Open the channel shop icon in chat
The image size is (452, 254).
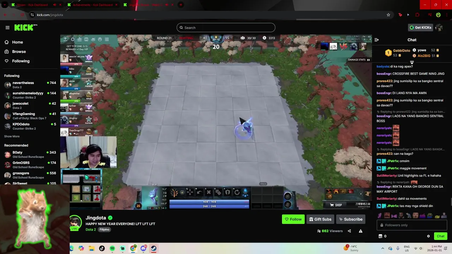pyautogui.click(x=380, y=236)
